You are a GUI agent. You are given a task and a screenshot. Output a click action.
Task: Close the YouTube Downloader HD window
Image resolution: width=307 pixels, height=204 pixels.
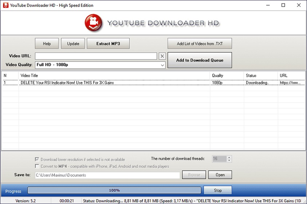(299, 5)
